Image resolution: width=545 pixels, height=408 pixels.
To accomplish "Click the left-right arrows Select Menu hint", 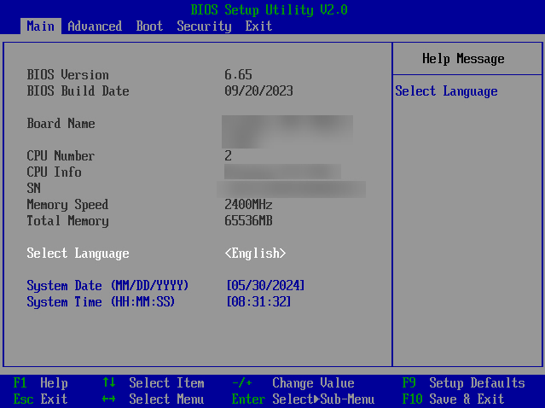I will [x=154, y=399].
